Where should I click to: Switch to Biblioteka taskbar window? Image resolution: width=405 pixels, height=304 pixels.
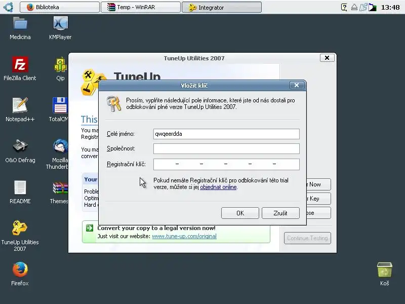(x=59, y=7)
